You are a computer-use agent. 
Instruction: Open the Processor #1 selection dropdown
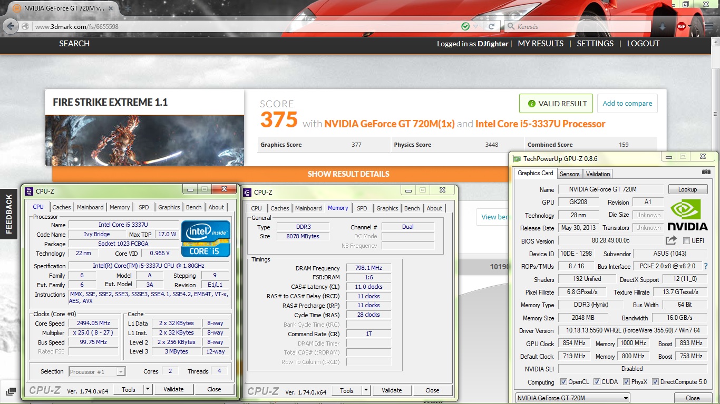97,371
